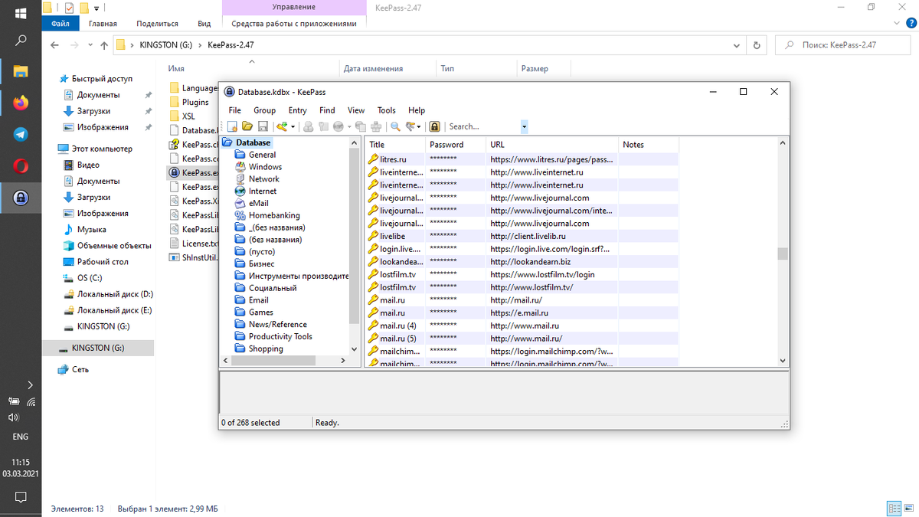The width and height of the screenshot is (919, 517).
Task: Click the New database icon in KeePass toolbar
Action: pyautogui.click(x=232, y=126)
